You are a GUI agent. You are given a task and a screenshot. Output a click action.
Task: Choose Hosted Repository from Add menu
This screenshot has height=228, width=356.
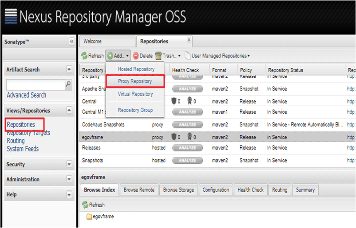pos(136,69)
